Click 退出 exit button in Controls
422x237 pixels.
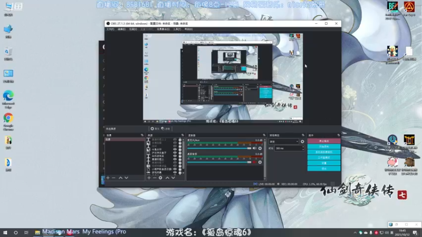(x=324, y=169)
